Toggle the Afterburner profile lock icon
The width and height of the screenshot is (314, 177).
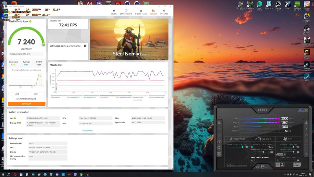pyautogui.click(x=307, y=122)
